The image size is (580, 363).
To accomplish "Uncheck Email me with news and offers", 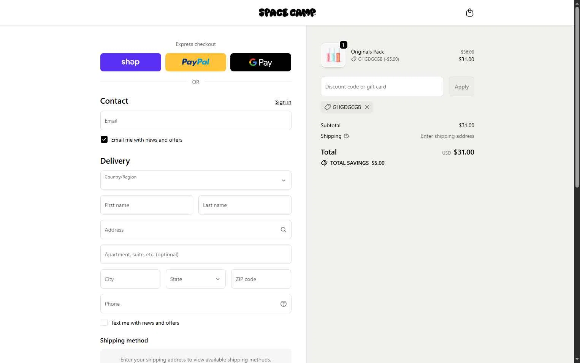I will 104,139.
